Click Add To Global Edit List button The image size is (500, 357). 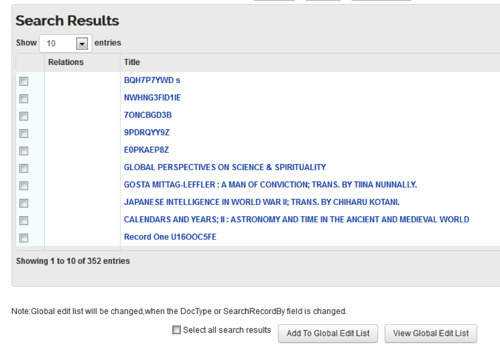tap(328, 333)
